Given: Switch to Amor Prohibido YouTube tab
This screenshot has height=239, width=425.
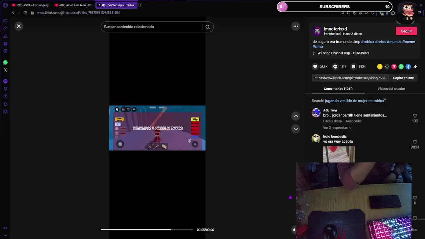Looking at the screenshot, I should (73, 5).
